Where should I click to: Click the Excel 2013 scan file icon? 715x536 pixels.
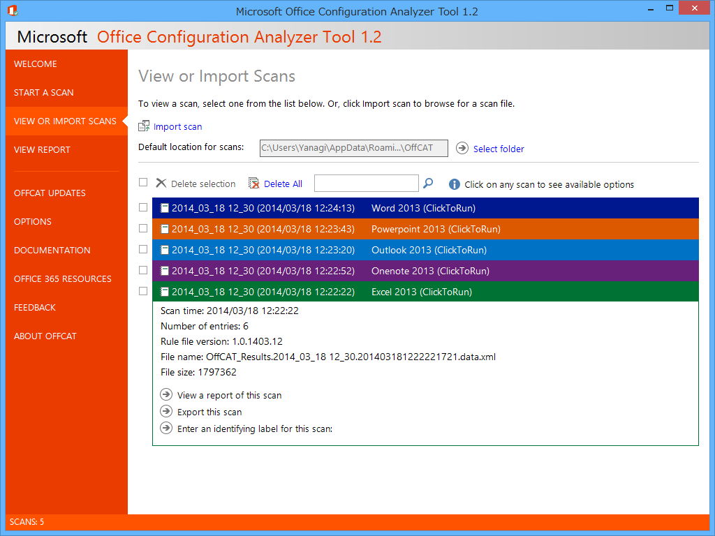(165, 292)
